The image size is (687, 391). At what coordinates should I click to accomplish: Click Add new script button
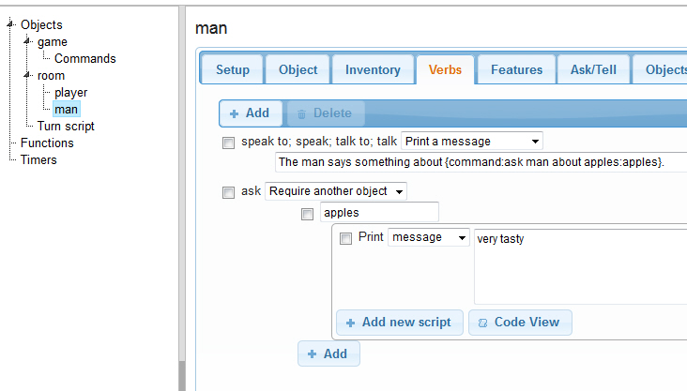point(399,322)
